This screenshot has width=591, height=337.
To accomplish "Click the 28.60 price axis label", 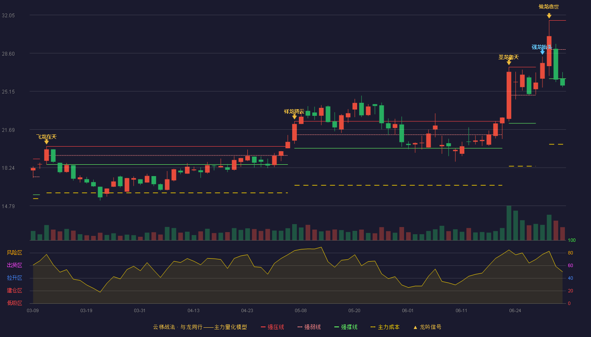I will tap(8, 53).
